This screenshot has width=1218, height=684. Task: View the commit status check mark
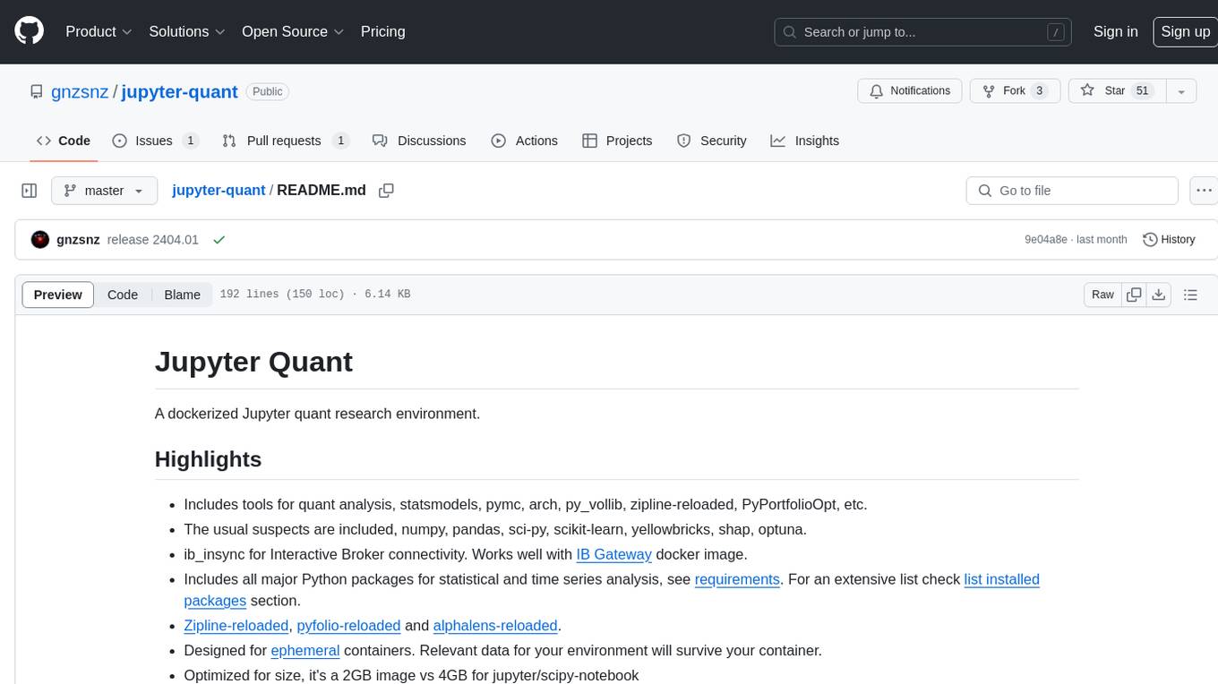click(219, 240)
